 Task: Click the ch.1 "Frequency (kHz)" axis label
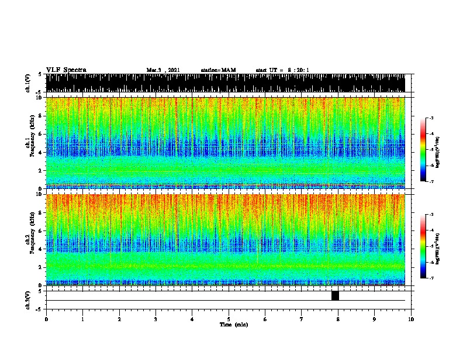coord(32,136)
